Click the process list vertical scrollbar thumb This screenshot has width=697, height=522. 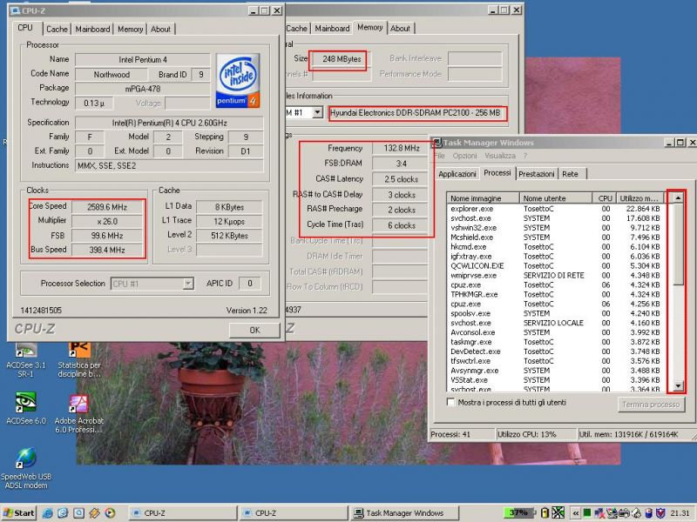pyautogui.click(x=678, y=244)
